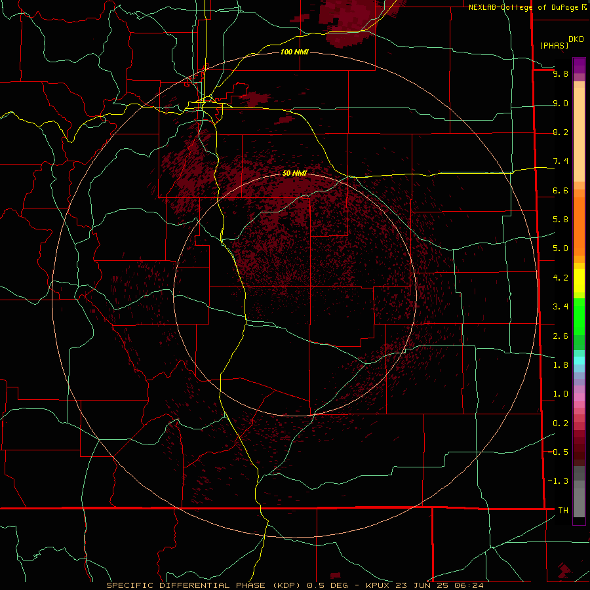Click the TH threshold label on scale
This screenshot has width=590, height=590.
563,510
